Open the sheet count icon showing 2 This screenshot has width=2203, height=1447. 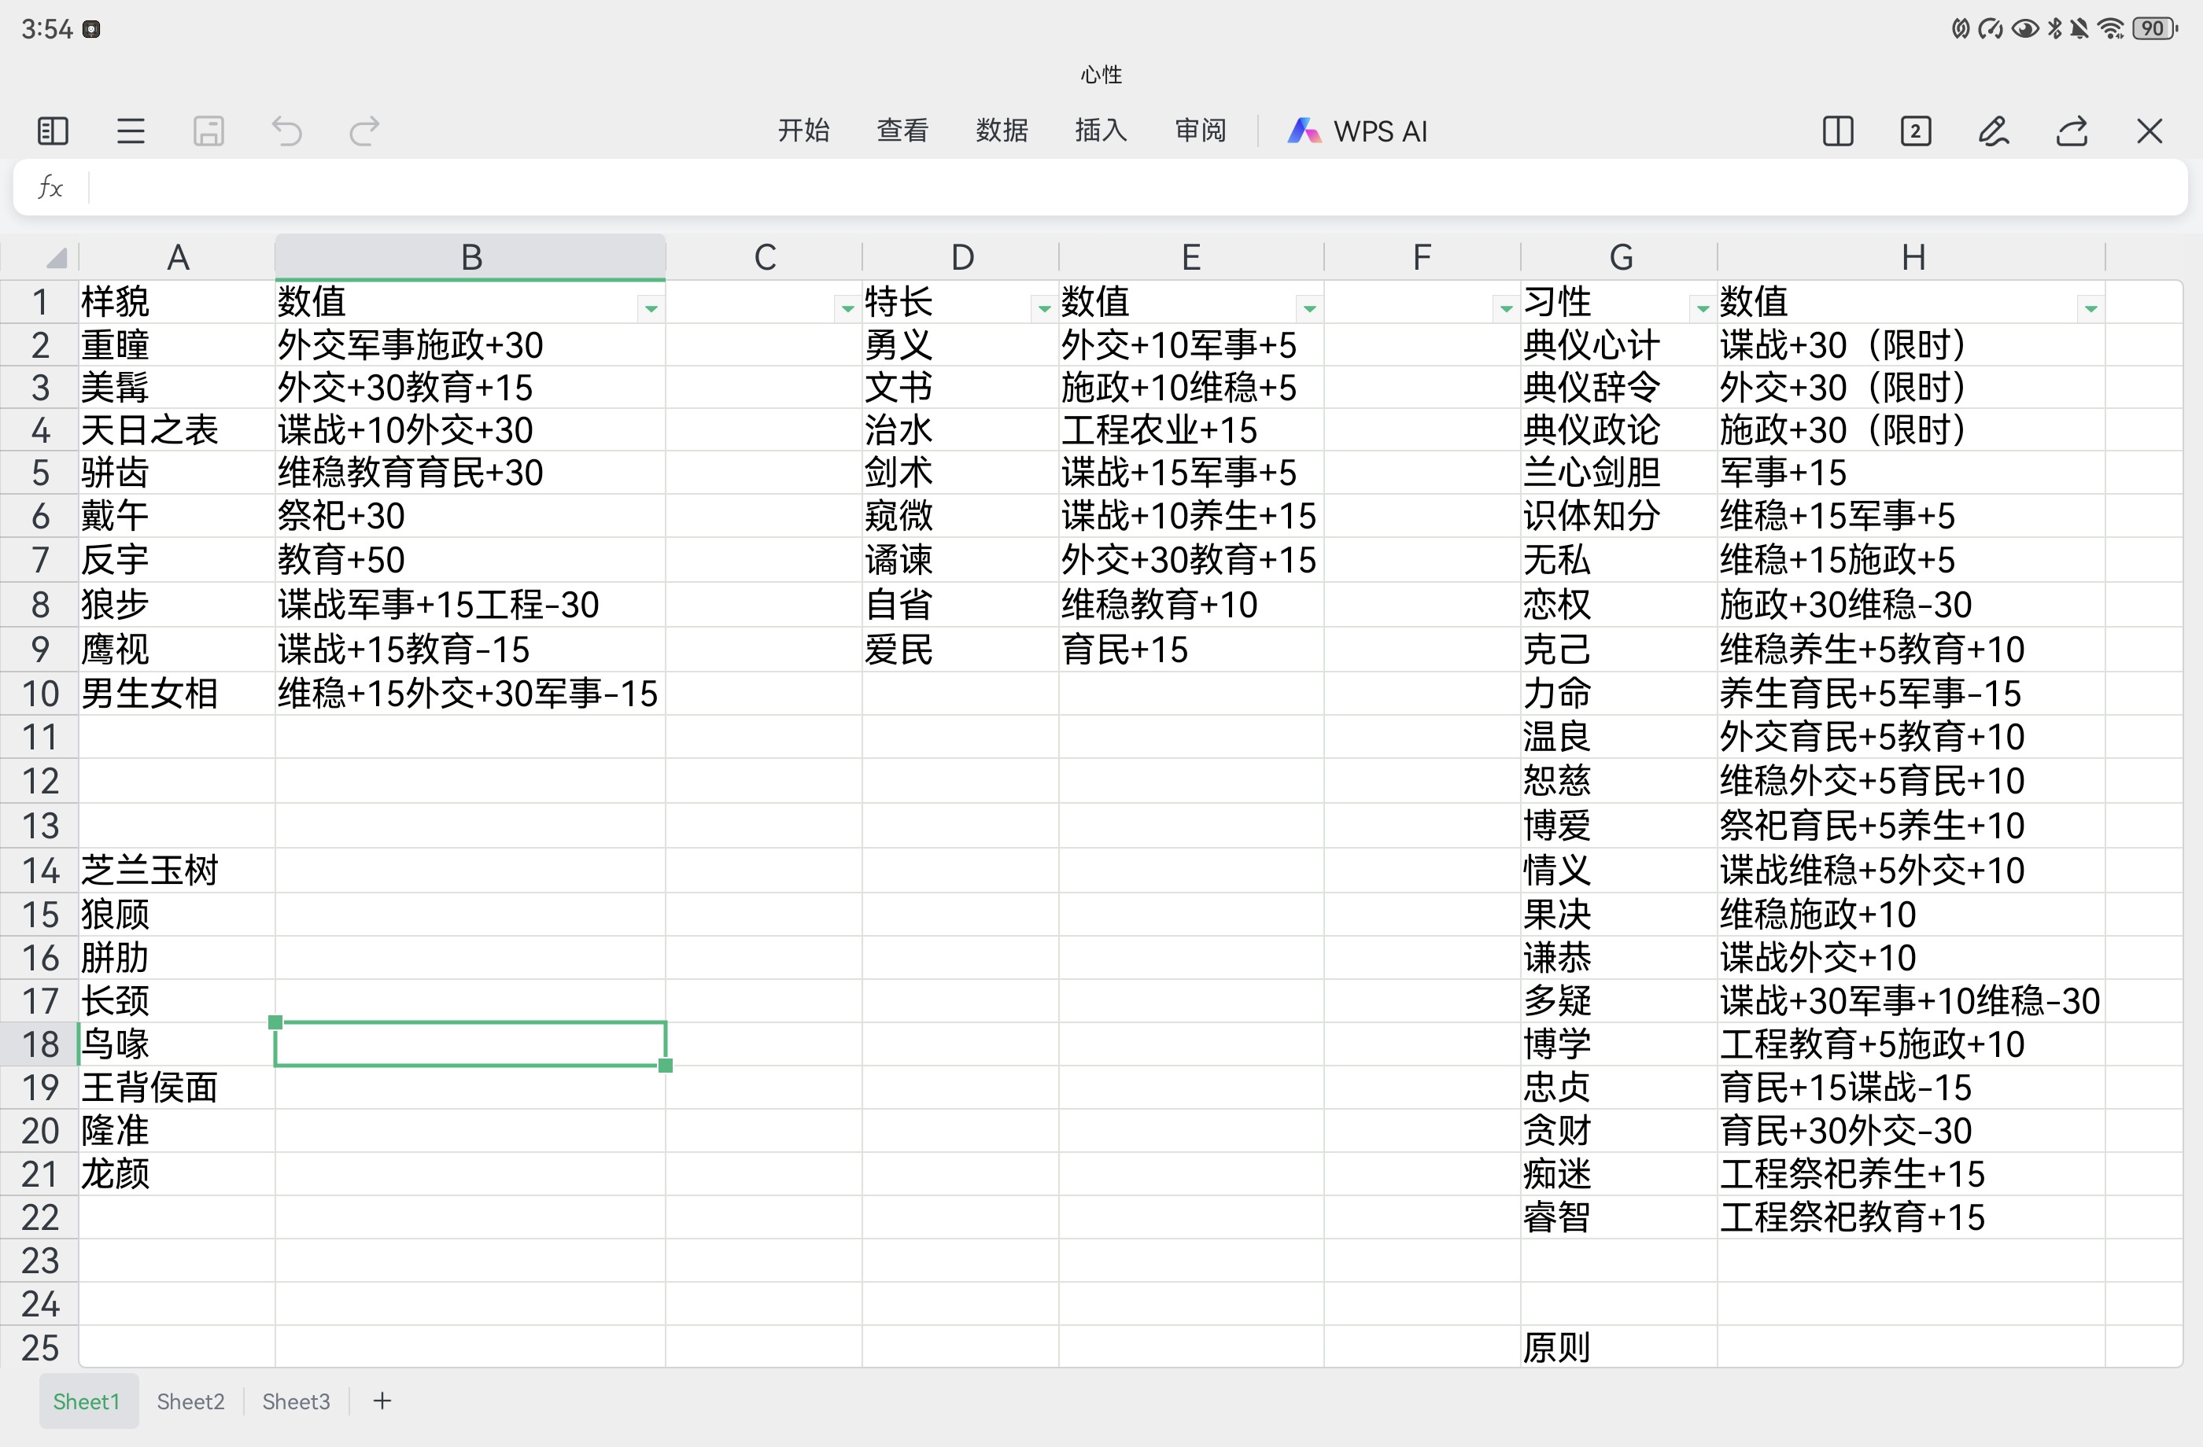(x=1916, y=131)
